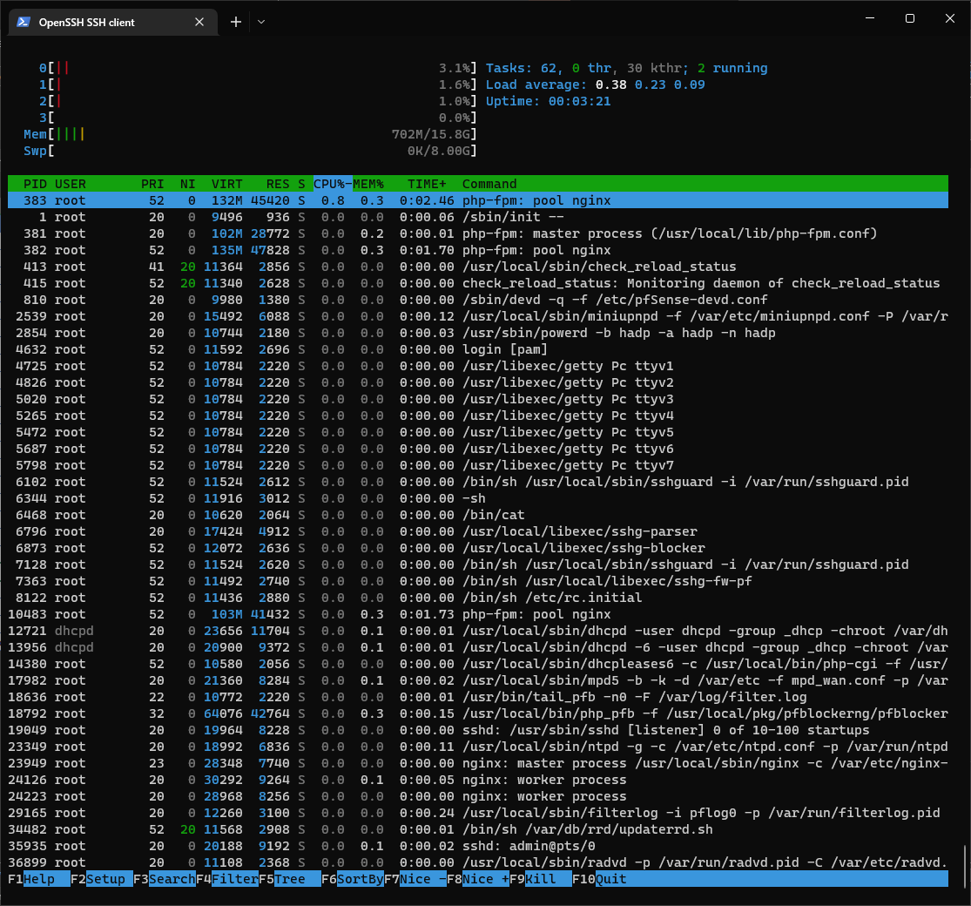971x906 pixels.
Task: Sort by the PID column header
Action: [x=35, y=184]
